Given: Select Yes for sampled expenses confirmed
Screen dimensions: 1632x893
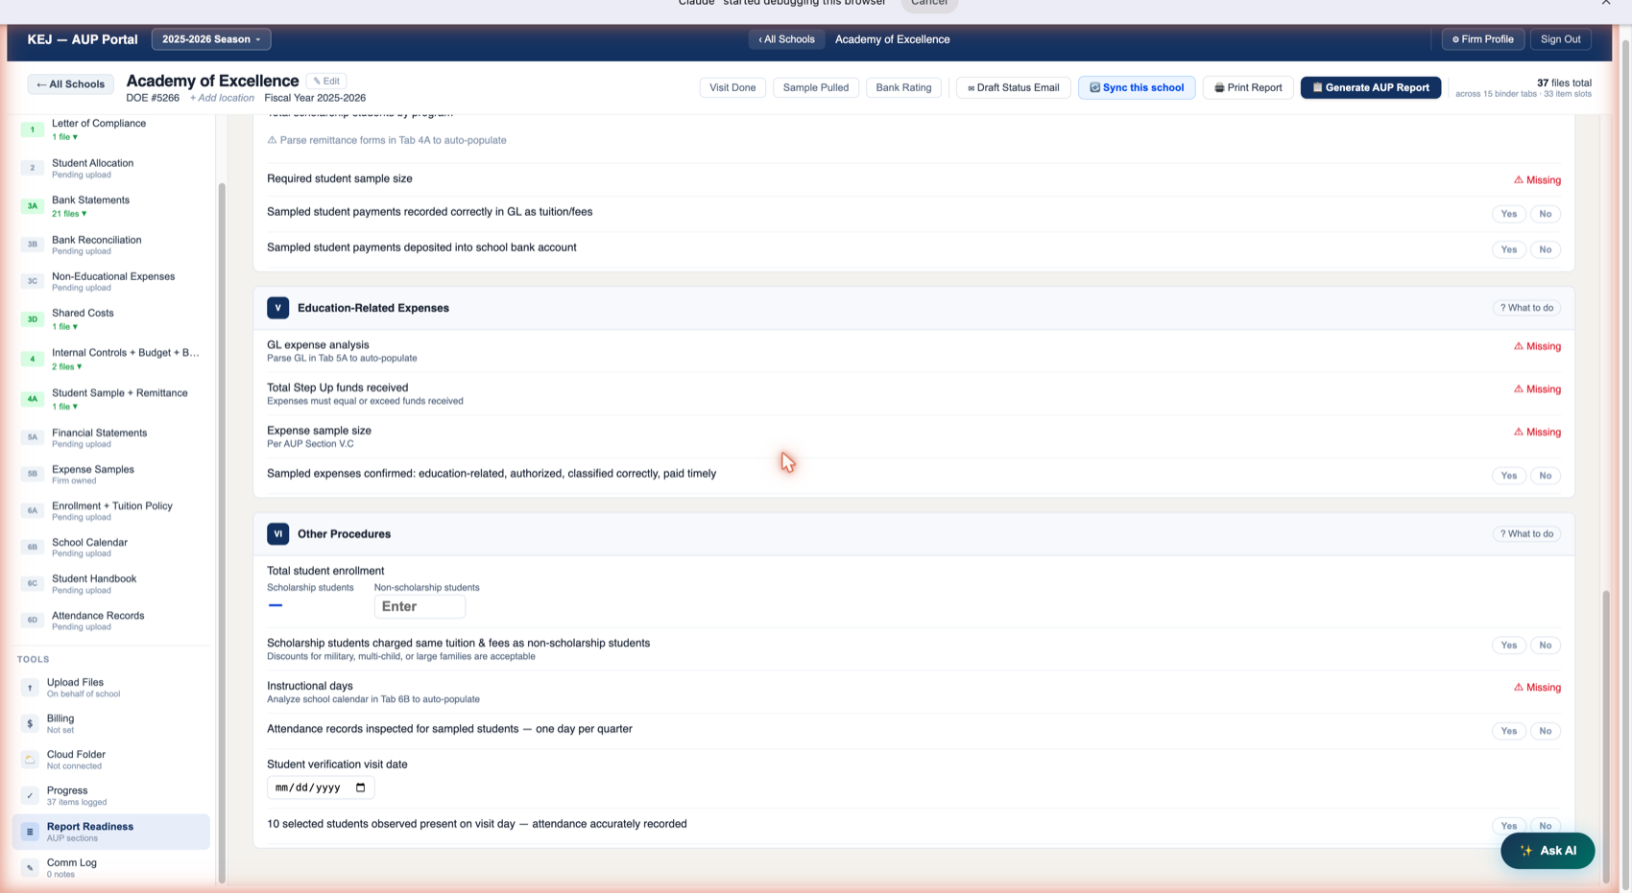Looking at the screenshot, I should click(x=1508, y=476).
